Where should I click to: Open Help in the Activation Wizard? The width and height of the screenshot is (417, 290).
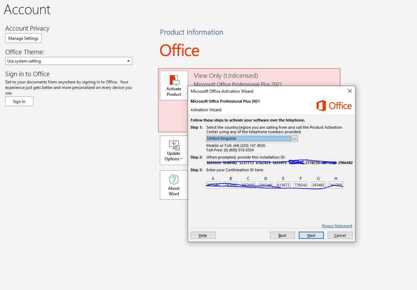pos(203,235)
